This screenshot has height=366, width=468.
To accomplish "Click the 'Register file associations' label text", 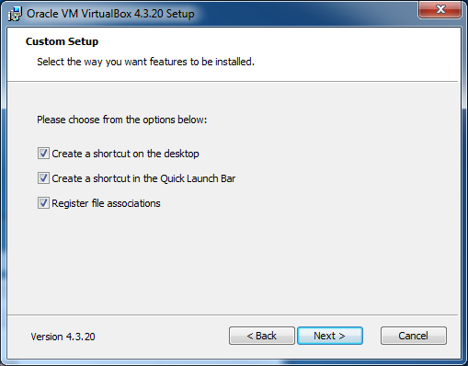I will (x=106, y=203).
